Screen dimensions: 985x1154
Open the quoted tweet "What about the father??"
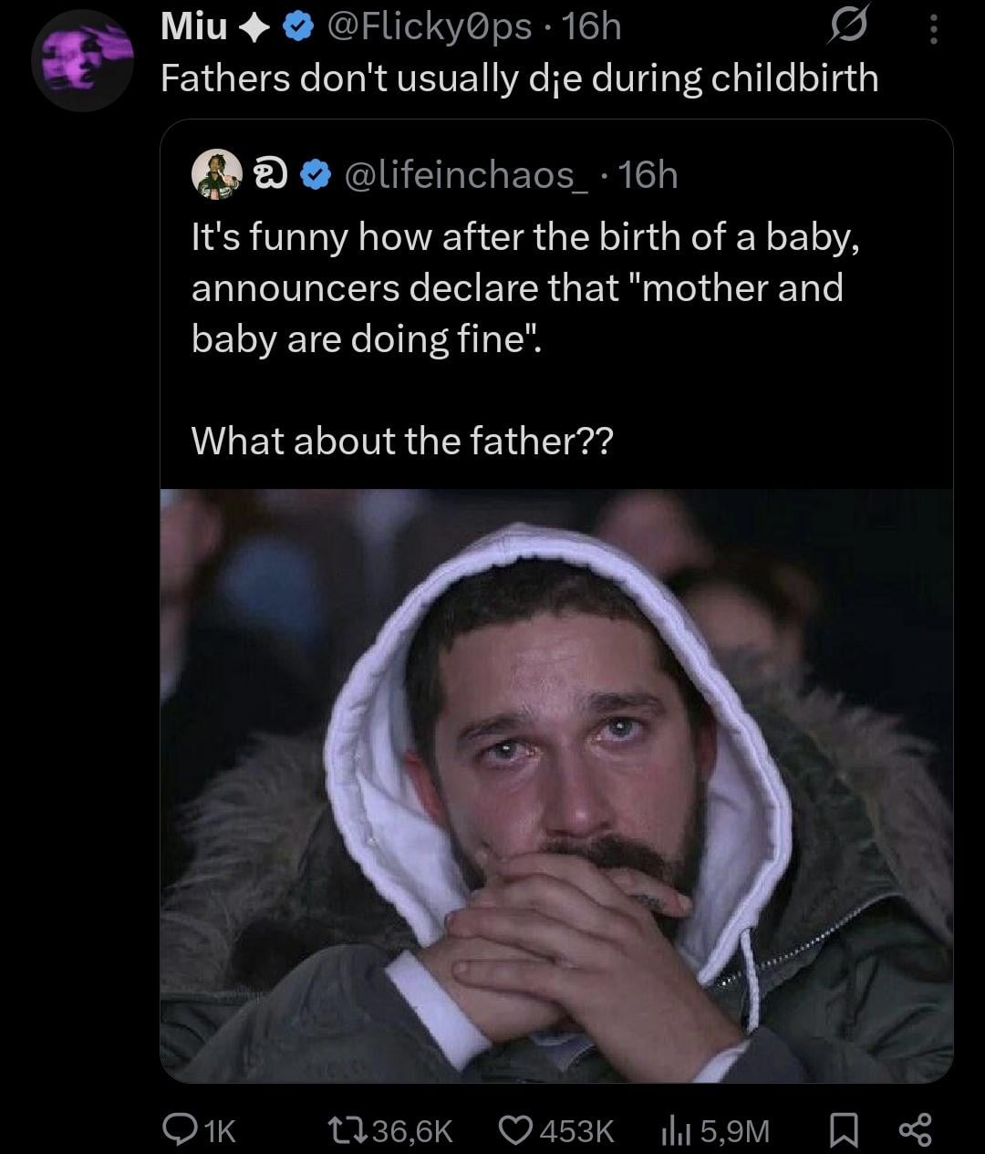pyautogui.click(x=402, y=442)
